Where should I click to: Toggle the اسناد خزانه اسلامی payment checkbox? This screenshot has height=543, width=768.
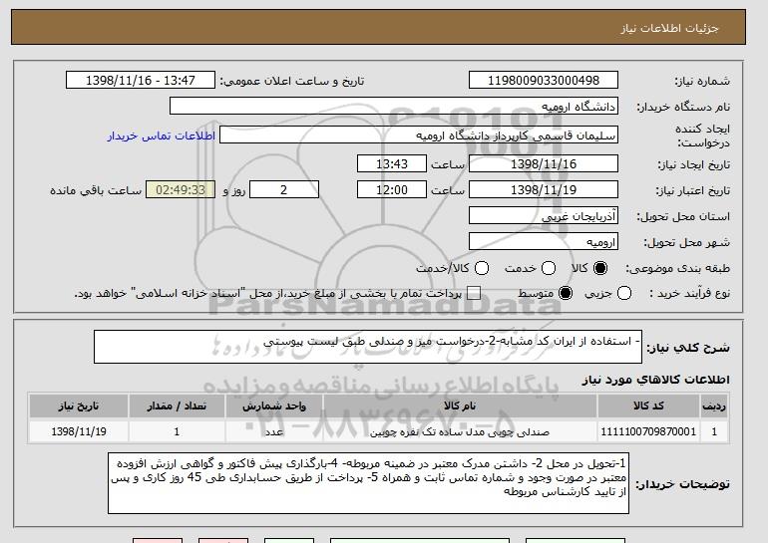[x=474, y=294]
